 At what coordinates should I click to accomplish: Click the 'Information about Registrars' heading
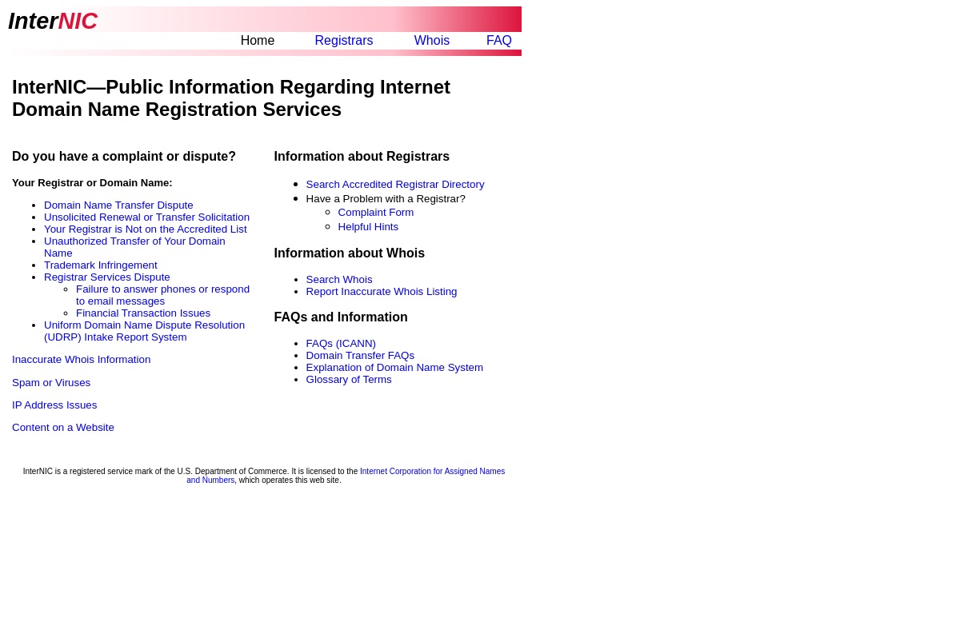coord(362,157)
